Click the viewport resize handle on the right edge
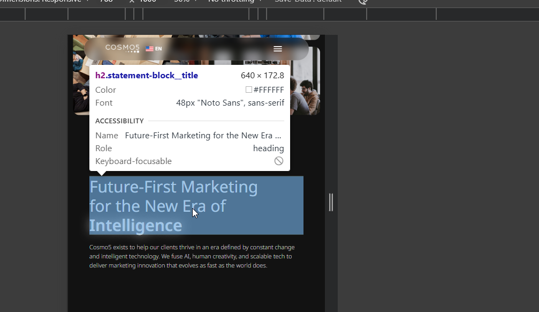539x312 pixels. tap(331, 202)
